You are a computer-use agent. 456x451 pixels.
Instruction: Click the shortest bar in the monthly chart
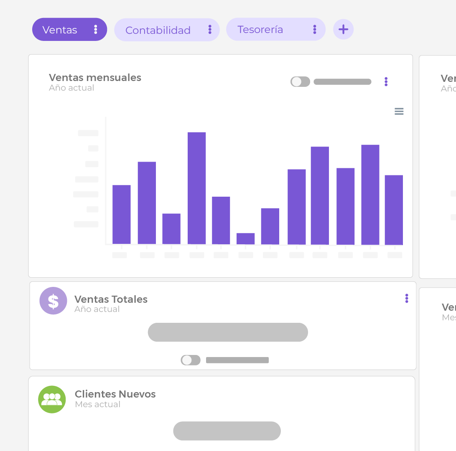(245, 238)
